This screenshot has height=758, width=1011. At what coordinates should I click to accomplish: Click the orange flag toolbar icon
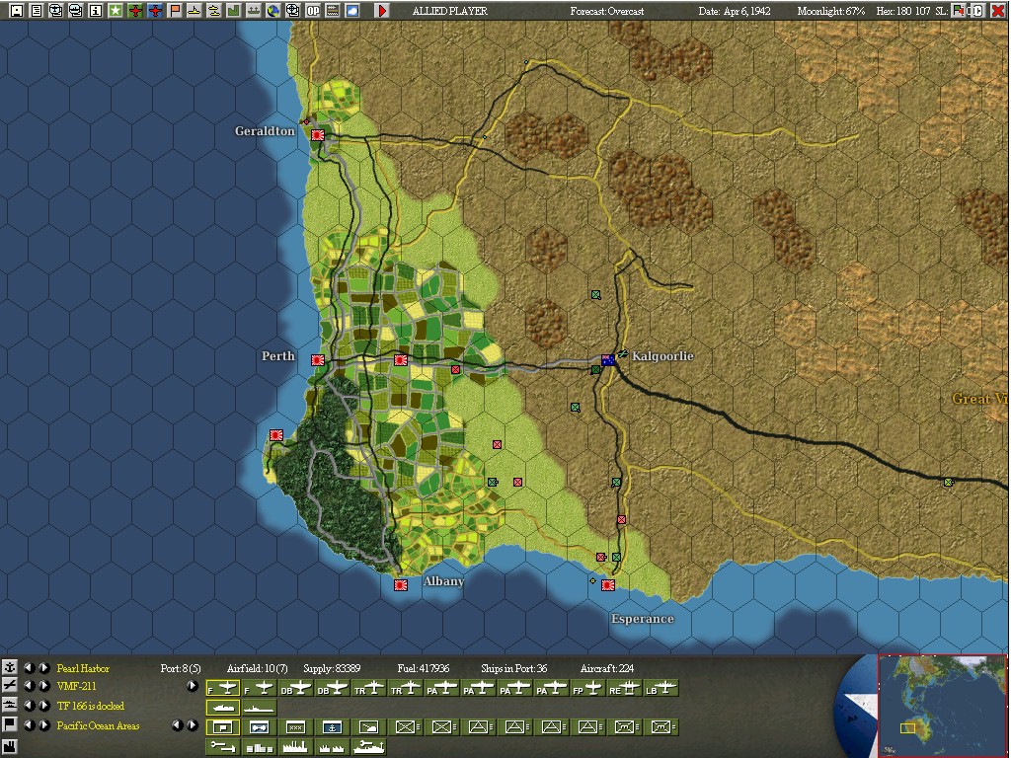[175, 10]
